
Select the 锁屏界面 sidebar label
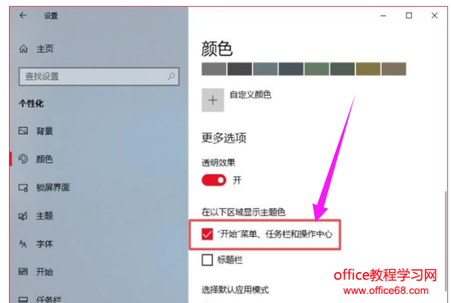[x=53, y=188]
